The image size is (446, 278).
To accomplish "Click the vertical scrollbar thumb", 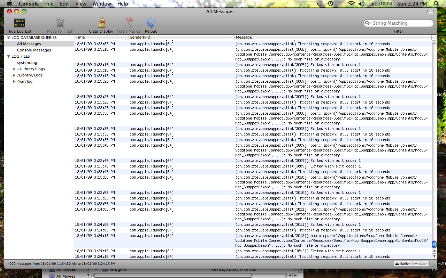I will (434, 245).
